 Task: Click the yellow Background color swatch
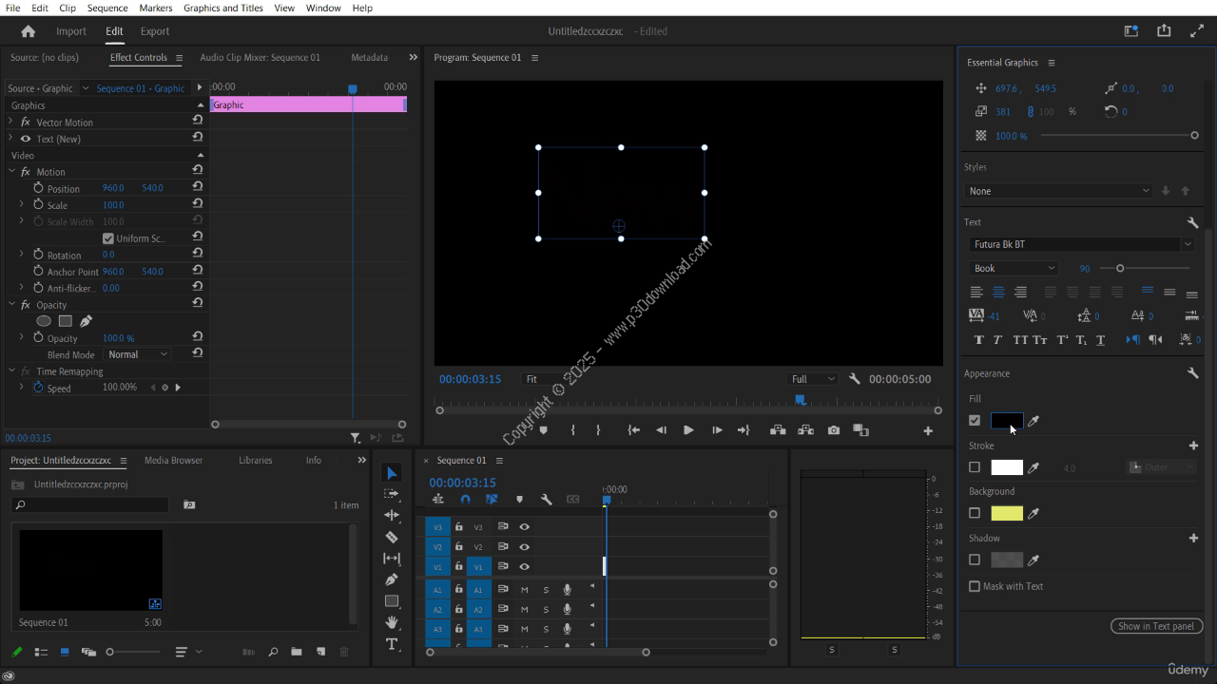(1007, 514)
